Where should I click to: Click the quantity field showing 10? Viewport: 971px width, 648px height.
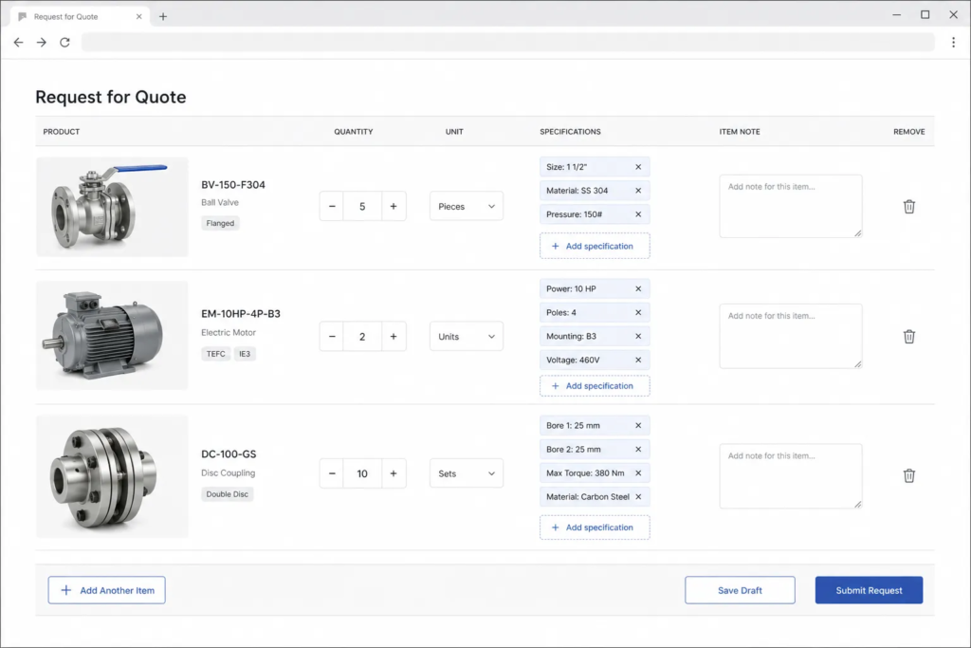[x=362, y=473]
